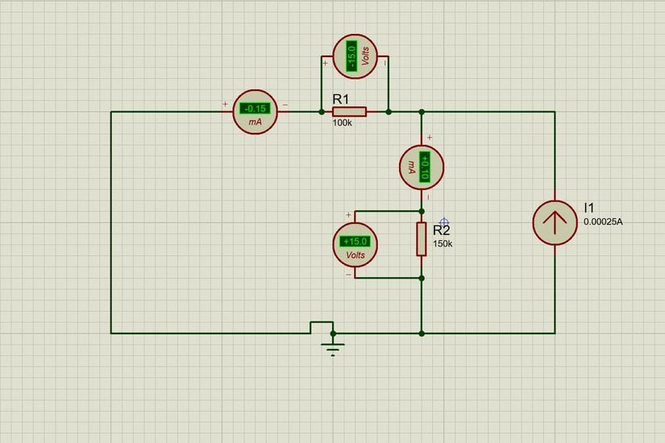Select the horizontal ammeter reading -0.15 mA
Viewport: 665px width, 443px height.
(x=255, y=112)
